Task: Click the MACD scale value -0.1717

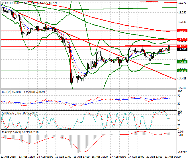Action: (x=182, y=152)
